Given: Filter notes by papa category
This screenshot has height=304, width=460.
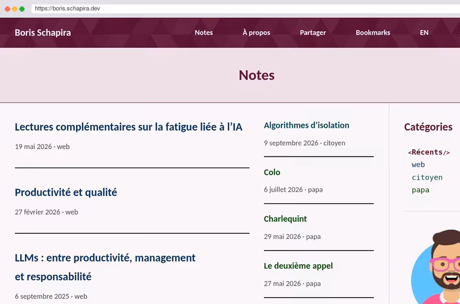Looking at the screenshot, I should (x=420, y=190).
